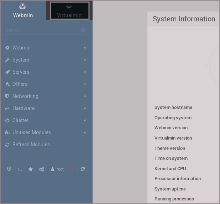Click the System Information heading
This screenshot has width=220, height=204.
184,19
